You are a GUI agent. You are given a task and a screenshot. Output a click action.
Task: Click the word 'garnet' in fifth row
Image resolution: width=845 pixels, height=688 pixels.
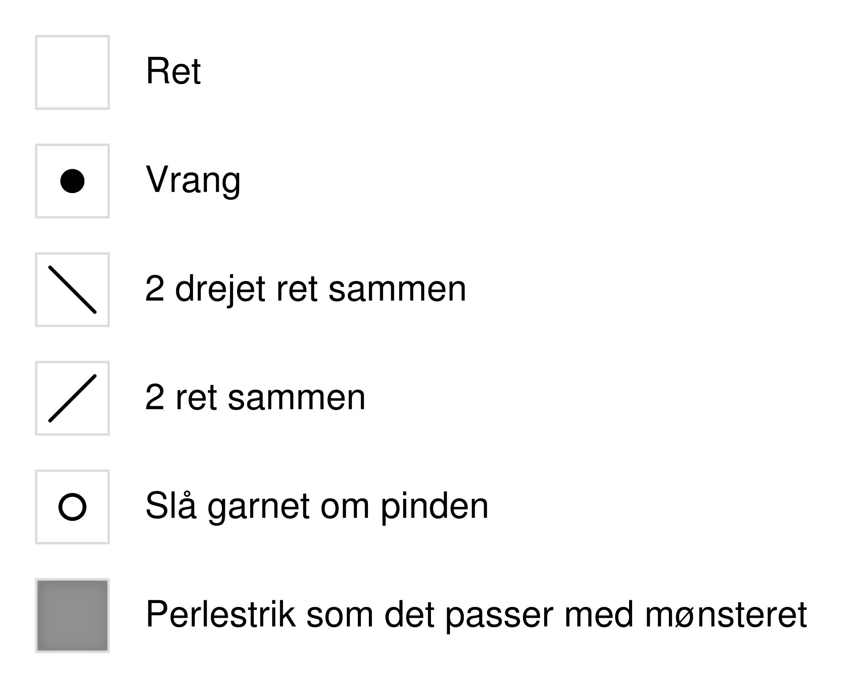pyautogui.click(x=259, y=508)
